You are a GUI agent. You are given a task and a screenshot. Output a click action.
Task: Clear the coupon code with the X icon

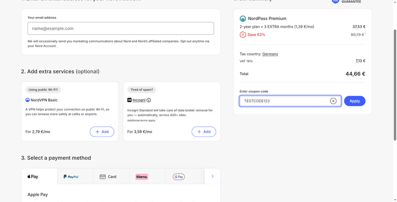point(333,101)
